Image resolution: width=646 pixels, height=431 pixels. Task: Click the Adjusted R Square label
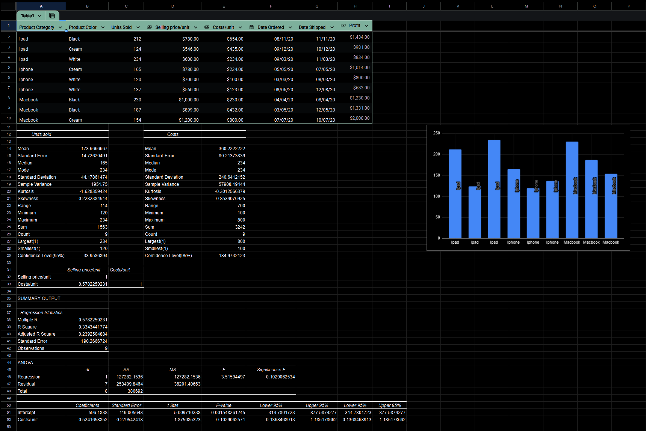(36, 334)
